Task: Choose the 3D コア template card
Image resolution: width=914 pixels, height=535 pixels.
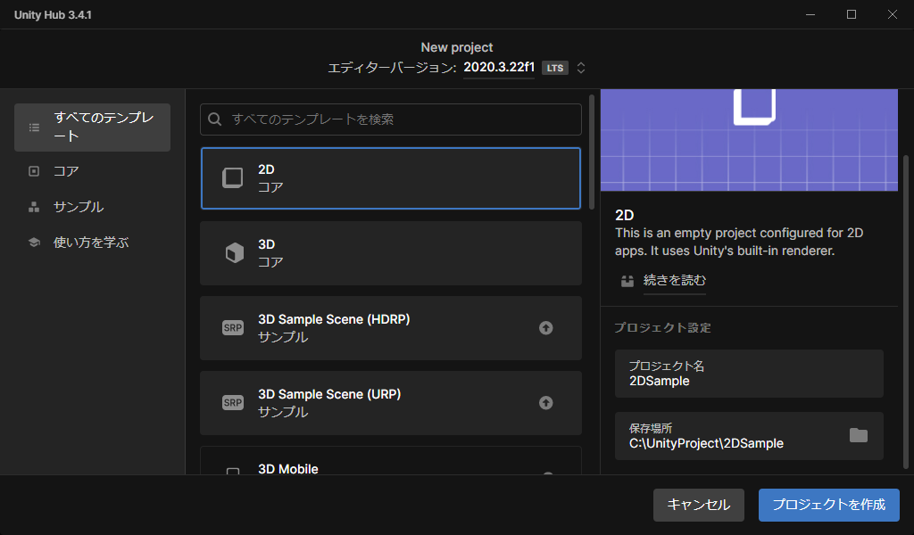Action: pos(391,253)
